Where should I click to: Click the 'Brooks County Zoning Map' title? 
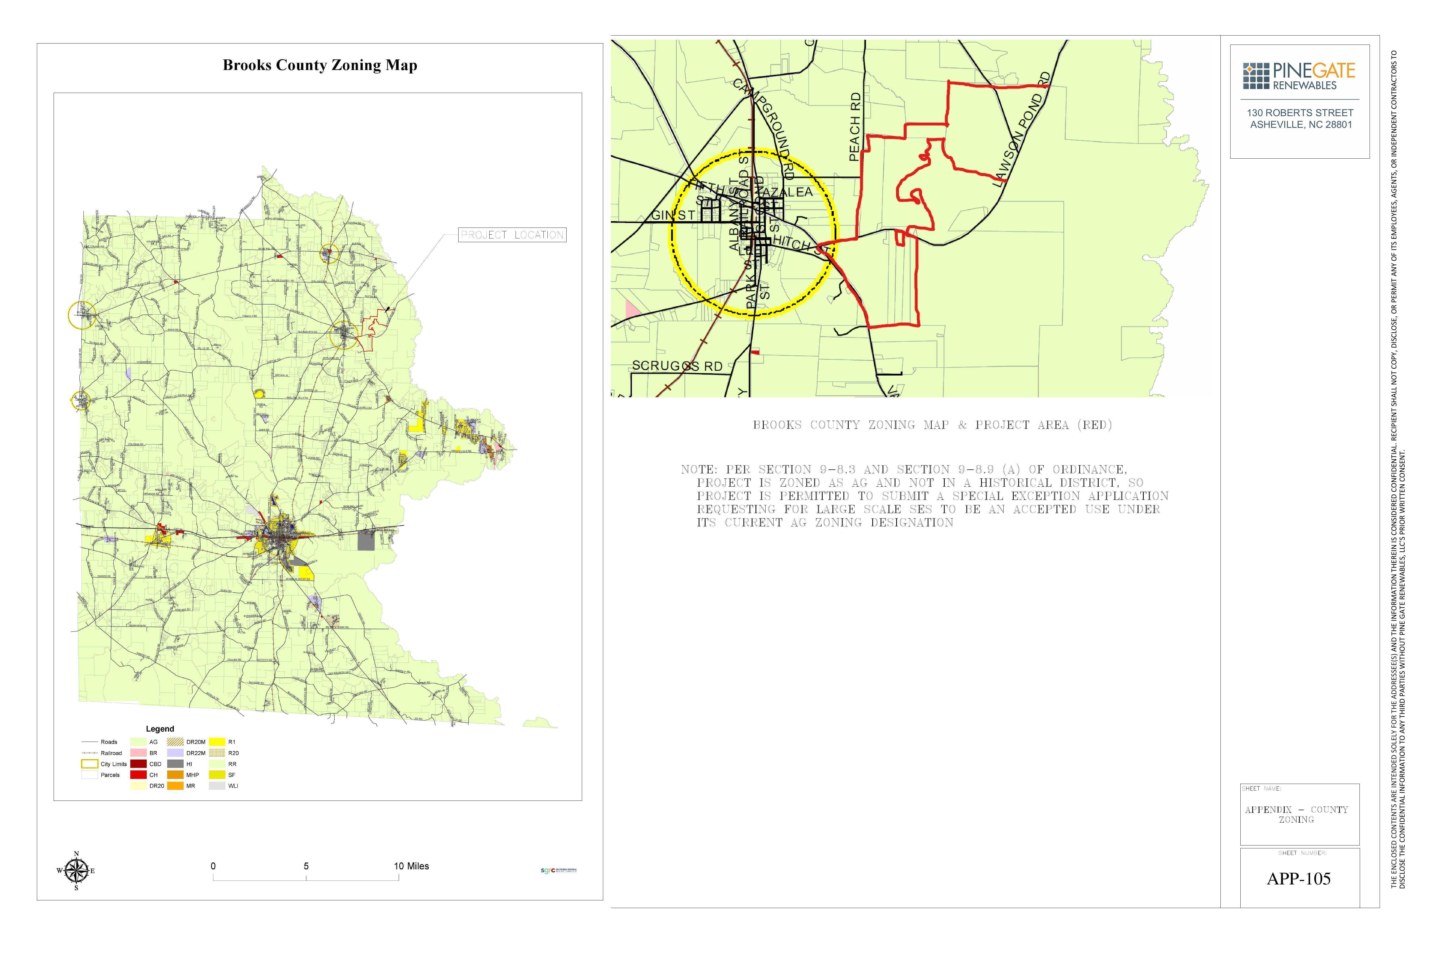coord(320,65)
